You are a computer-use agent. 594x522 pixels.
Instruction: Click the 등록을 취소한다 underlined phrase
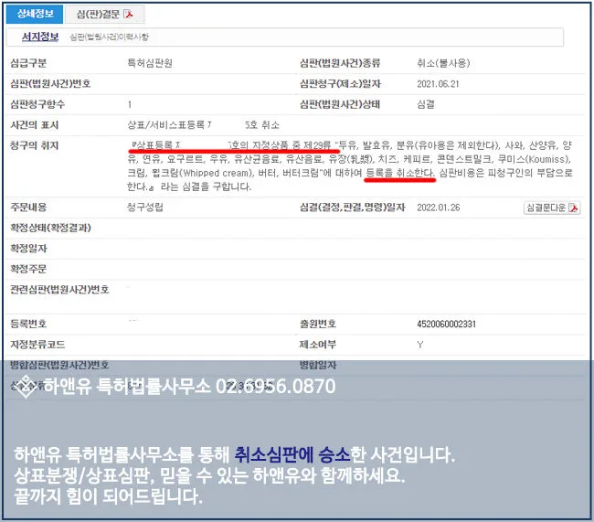[x=400, y=174]
